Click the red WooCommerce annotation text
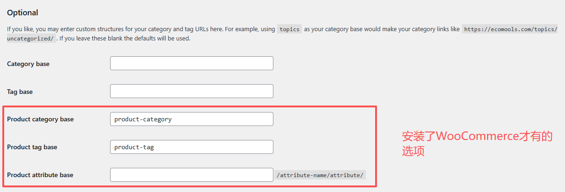 coord(477,144)
